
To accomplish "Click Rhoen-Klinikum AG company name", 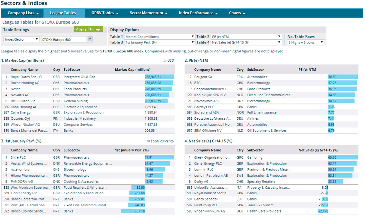I will [210, 211].
